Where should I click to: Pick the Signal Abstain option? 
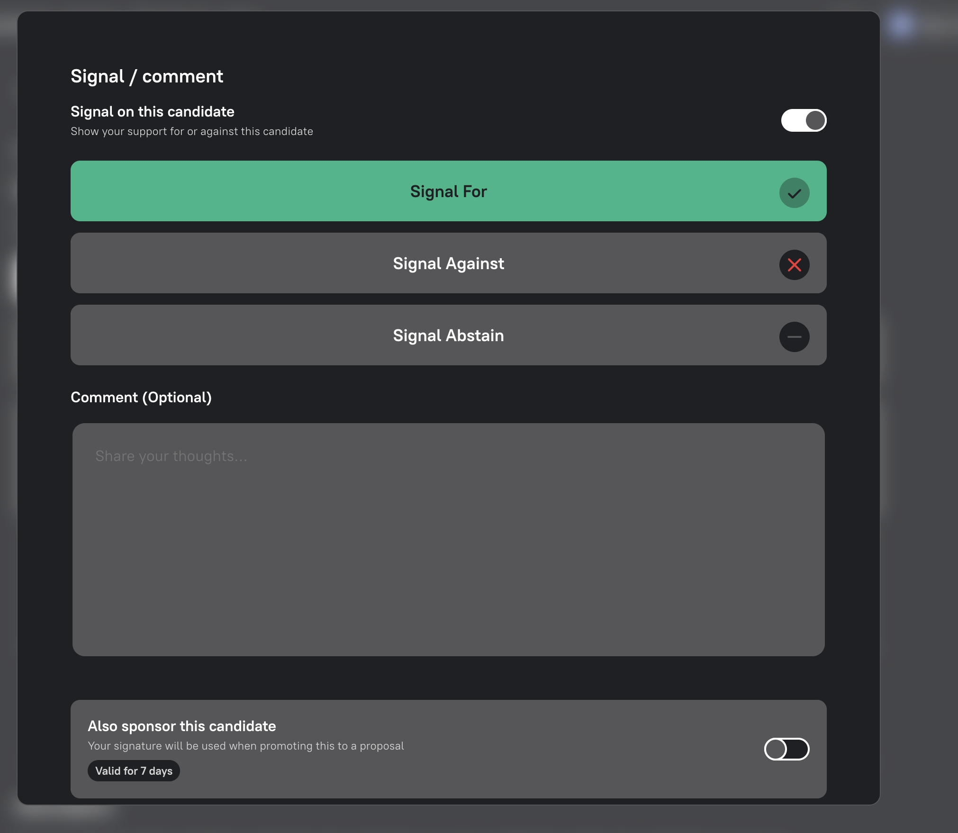coord(448,335)
